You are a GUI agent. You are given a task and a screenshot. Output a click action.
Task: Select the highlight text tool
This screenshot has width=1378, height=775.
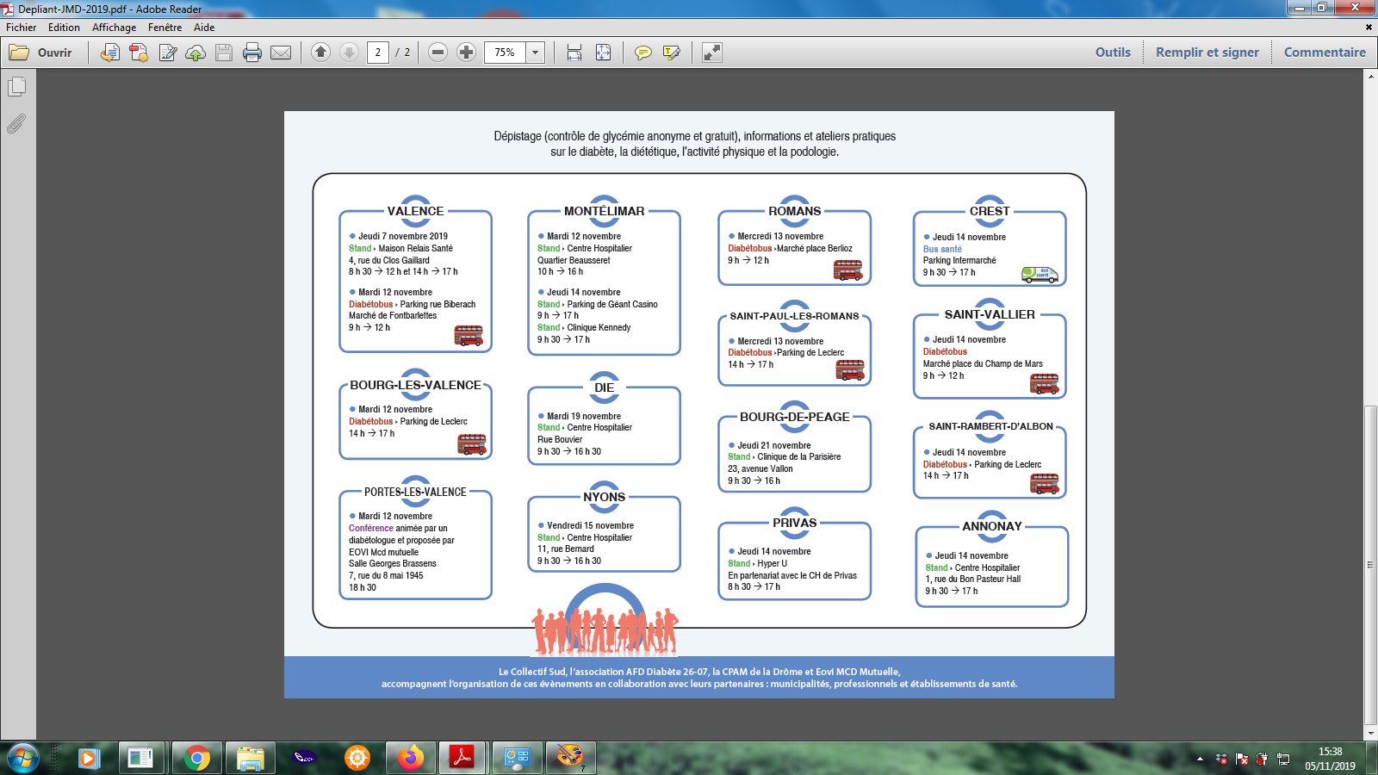pyautogui.click(x=672, y=53)
